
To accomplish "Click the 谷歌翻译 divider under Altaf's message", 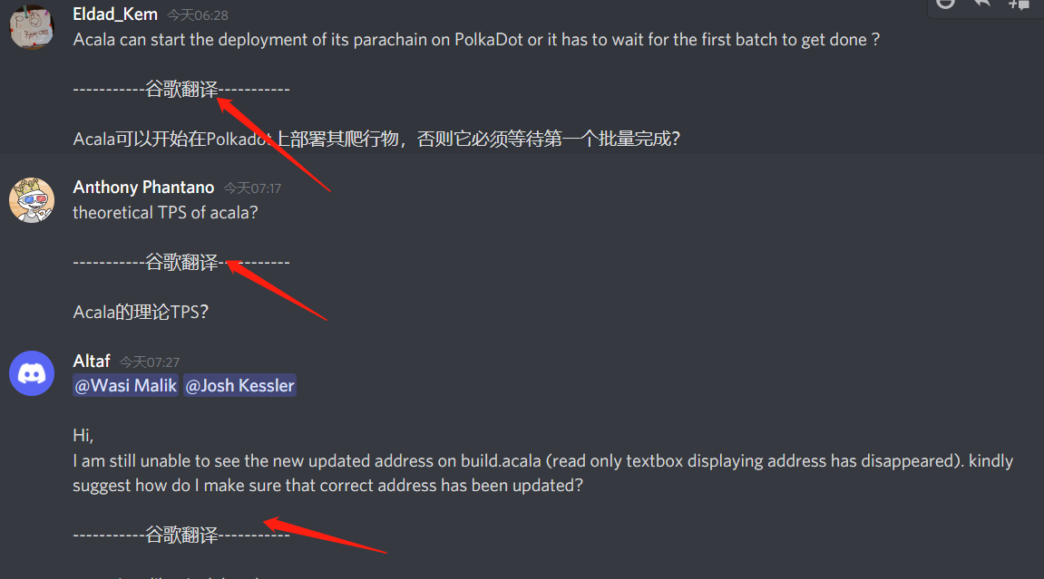I will pyautogui.click(x=181, y=536).
